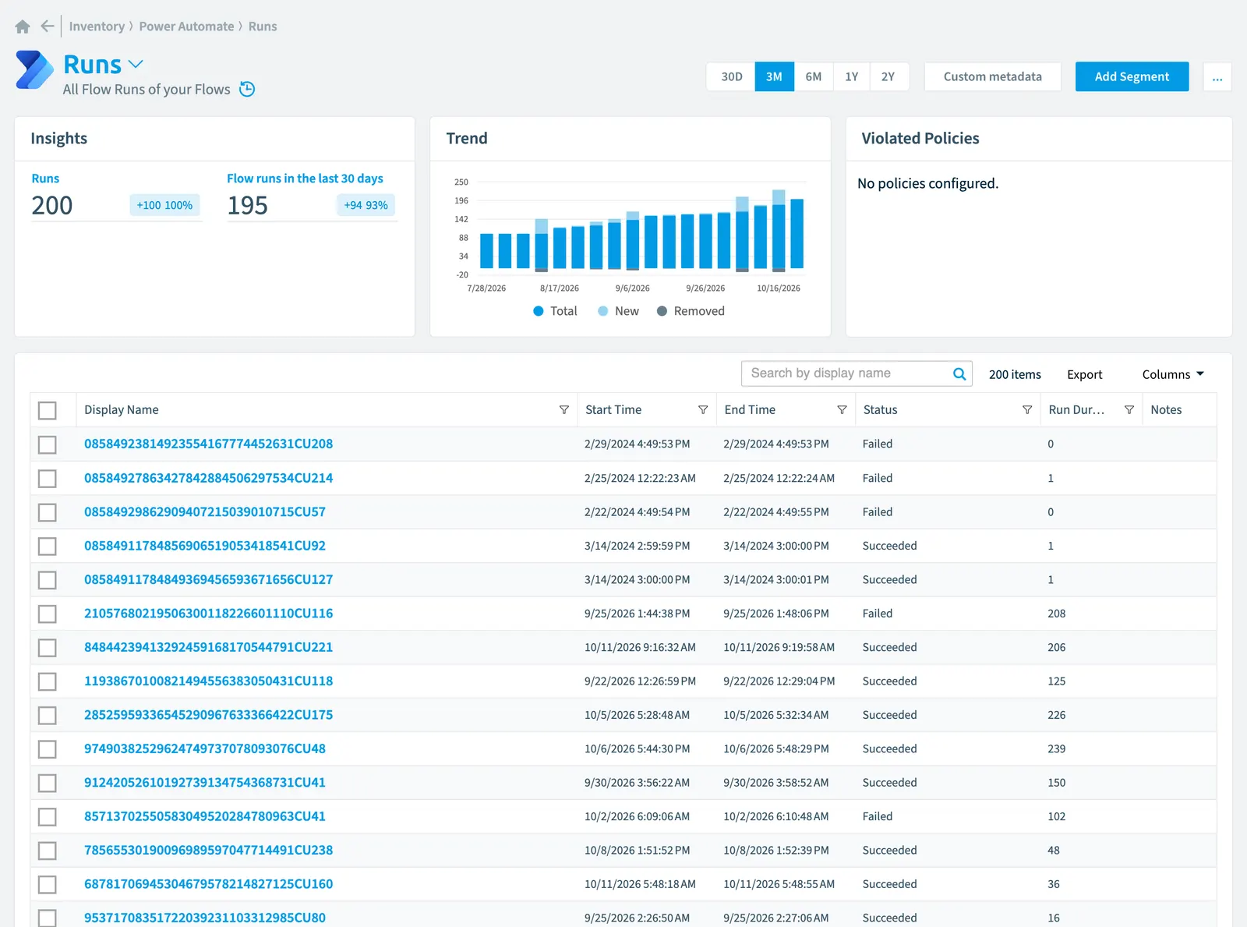Open the Run Duration column filter
Image resolution: width=1247 pixels, height=927 pixels.
[x=1129, y=410]
